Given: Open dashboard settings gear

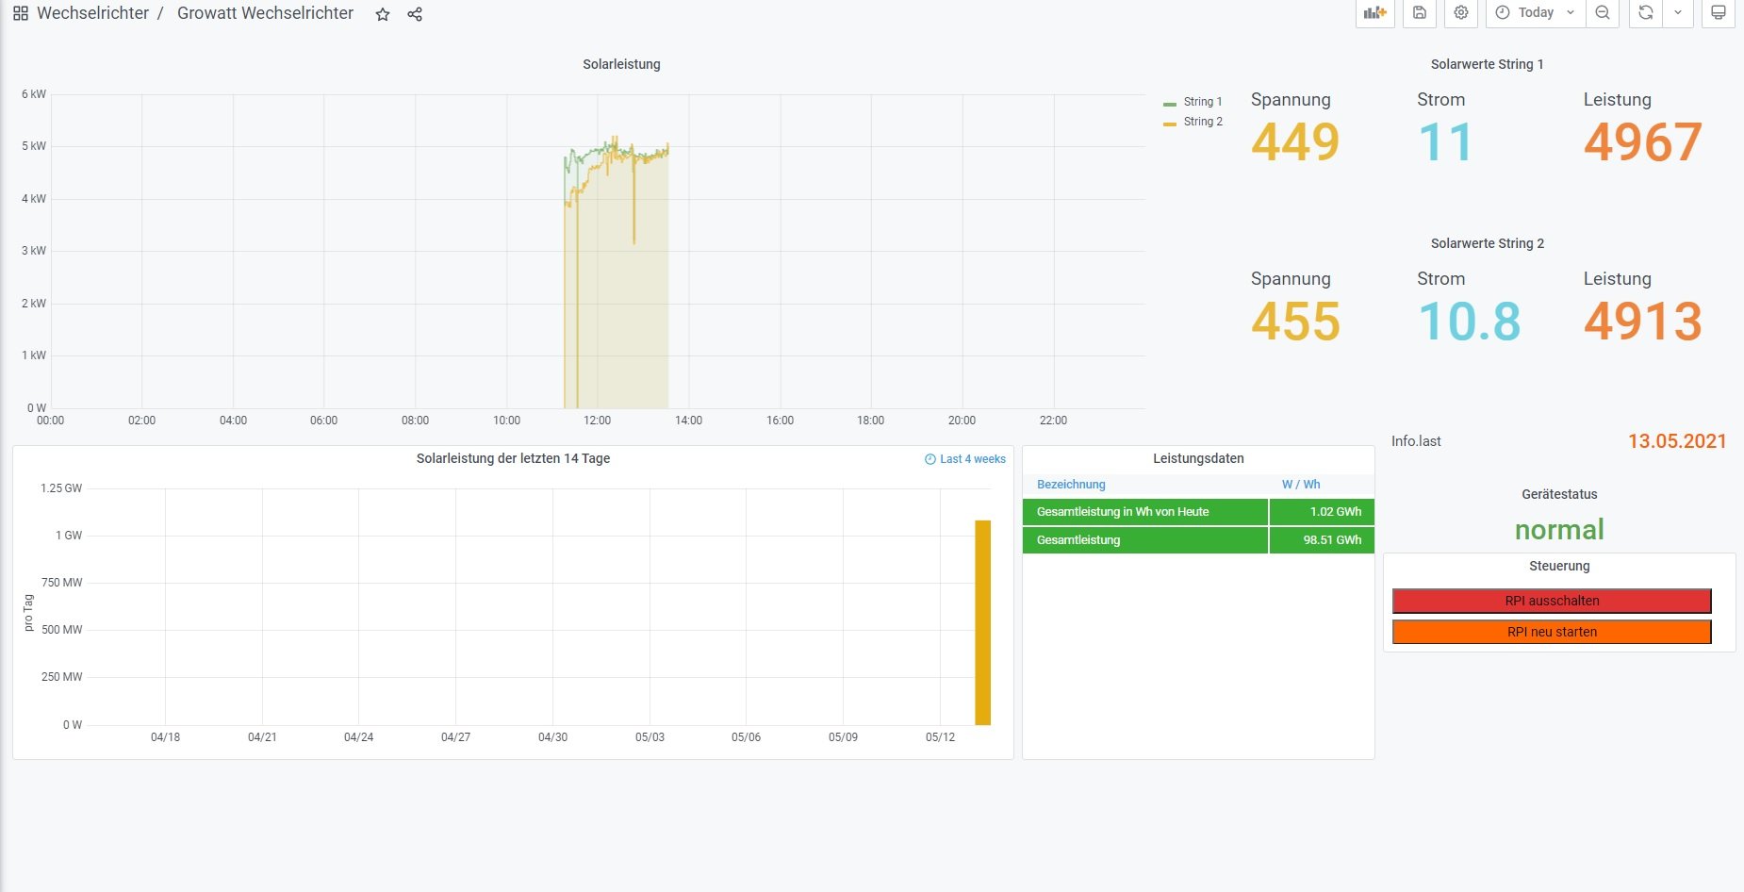Looking at the screenshot, I should click(1461, 13).
